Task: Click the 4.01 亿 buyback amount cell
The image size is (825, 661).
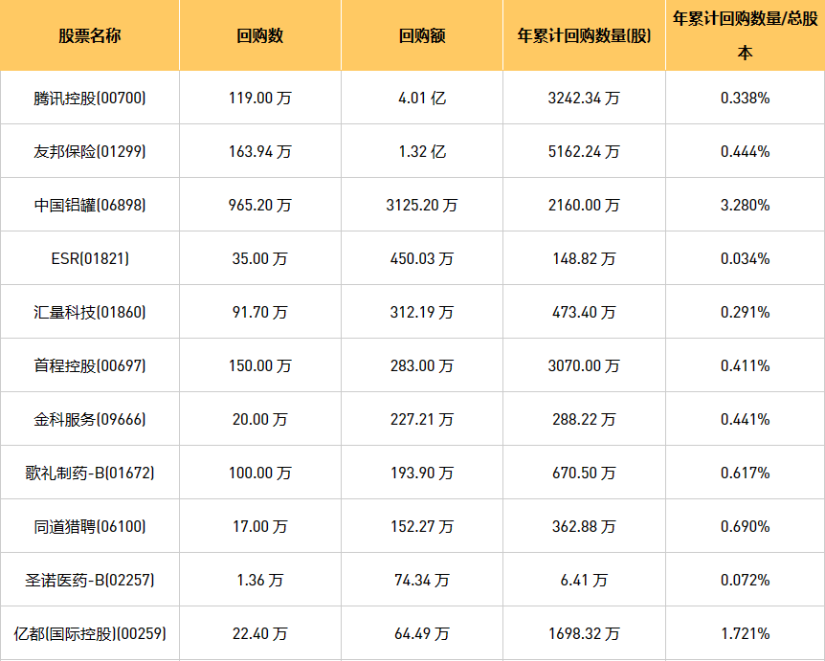Action: [422, 98]
